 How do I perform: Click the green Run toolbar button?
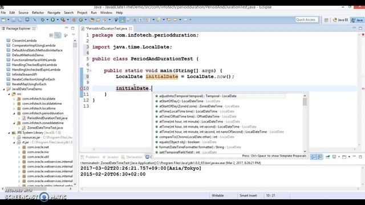tap(52, 20)
